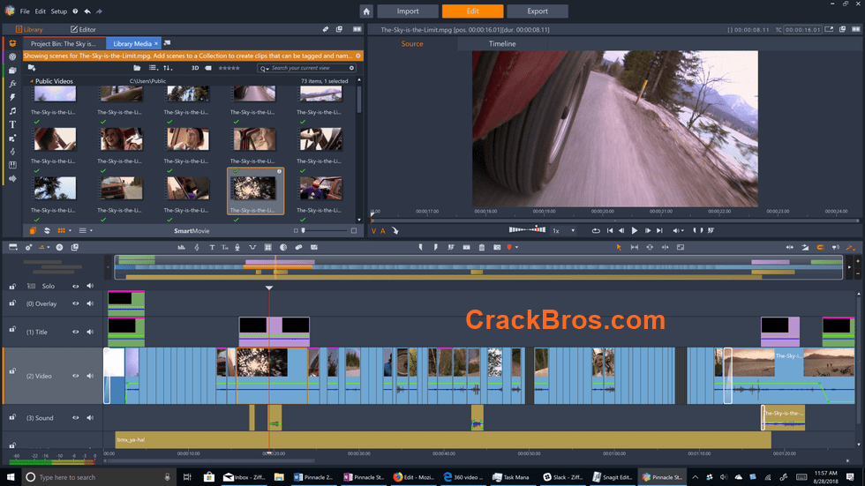Open the 1x playback speed dropdown
Image resolution: width=865 pixels, height=486 pixels.
(563, 230)
